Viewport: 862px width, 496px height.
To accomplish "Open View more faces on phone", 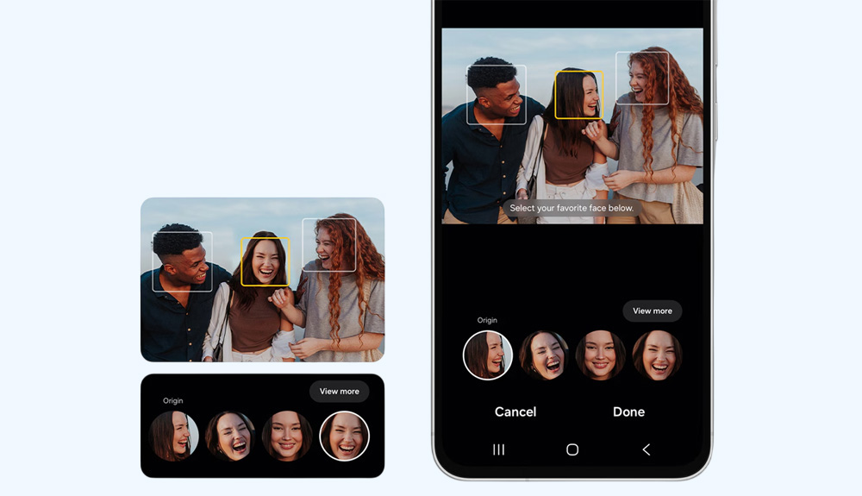I will pos(653,311).
